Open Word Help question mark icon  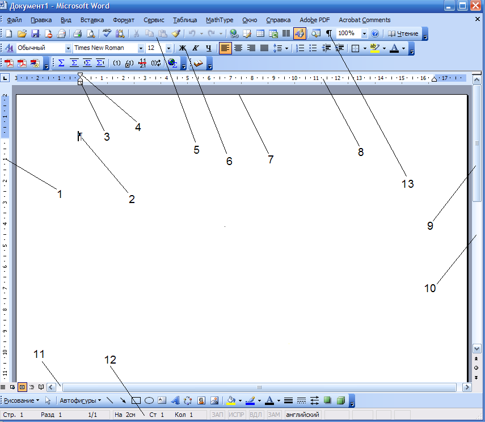pyautogui.click(x=375, y=33)
